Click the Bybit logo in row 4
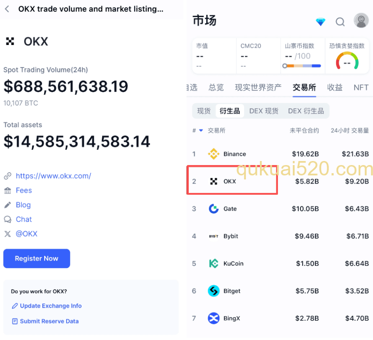 coord(214,236)
